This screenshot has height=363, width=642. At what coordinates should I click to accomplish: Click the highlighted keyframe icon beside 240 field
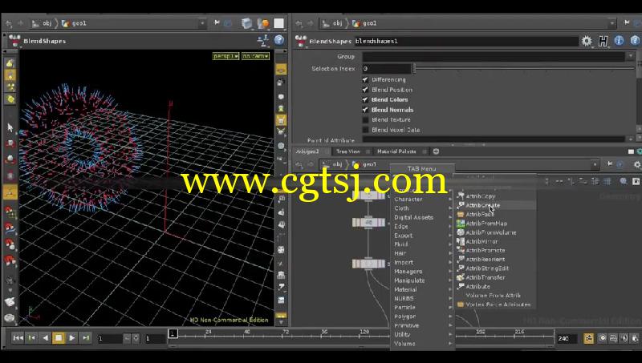point(588,338)
